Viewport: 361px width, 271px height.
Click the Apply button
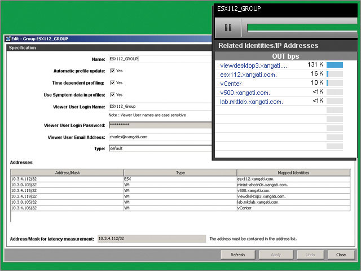[276, 255]
